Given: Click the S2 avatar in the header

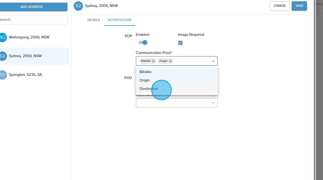Looking at the screenshot, I should 78,6.
